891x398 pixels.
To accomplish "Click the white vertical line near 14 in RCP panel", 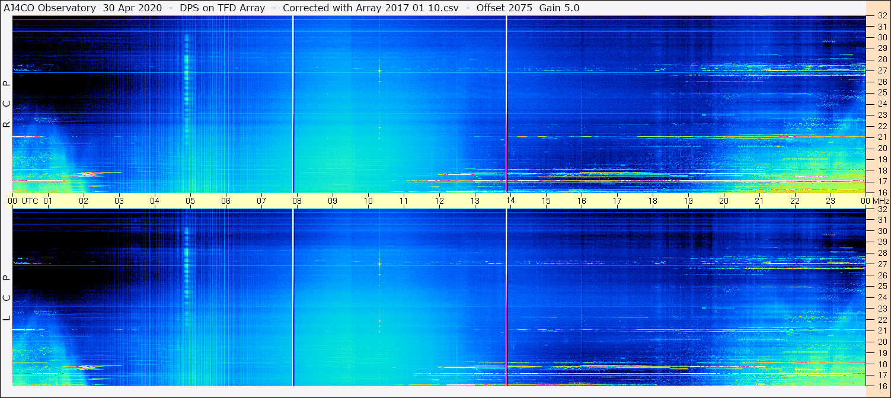I will 507,104.
